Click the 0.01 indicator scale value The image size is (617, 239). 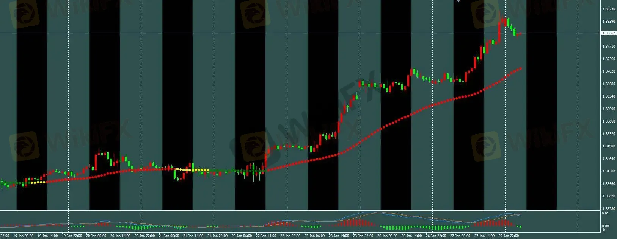coord(606,213)
